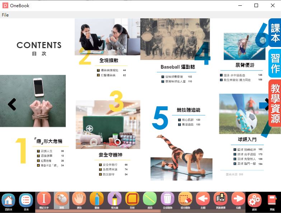Image resolution: width=281 pixels, height=213 pixels.
Task: Open the settings gear icon
Action: click(x=254, y=200)
